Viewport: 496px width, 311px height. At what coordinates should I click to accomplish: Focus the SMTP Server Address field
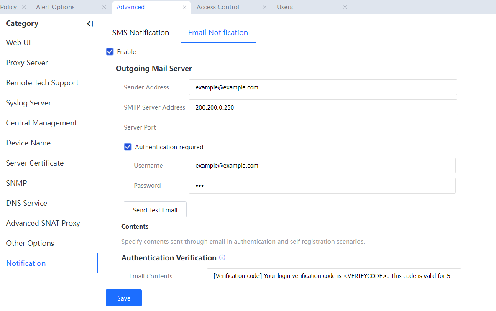(x=322, y=107)
